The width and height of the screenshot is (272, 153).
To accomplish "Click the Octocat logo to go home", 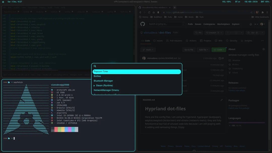I will [143, 24].
